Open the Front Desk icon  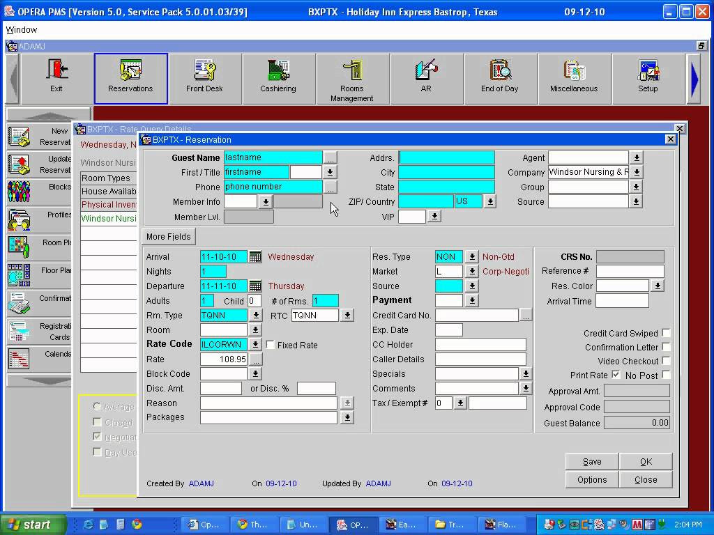(204, 79)
